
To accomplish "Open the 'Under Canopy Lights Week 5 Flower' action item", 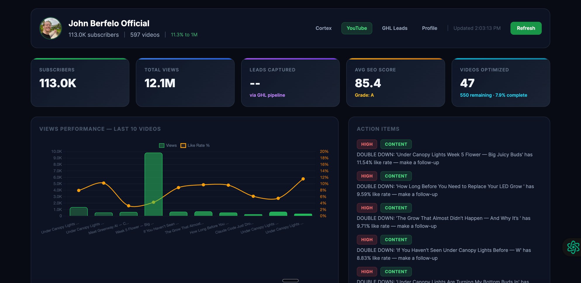I will (x=445, y=158).
